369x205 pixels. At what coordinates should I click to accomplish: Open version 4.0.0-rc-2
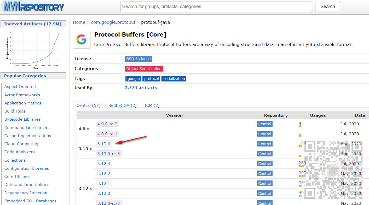[107, 124]
